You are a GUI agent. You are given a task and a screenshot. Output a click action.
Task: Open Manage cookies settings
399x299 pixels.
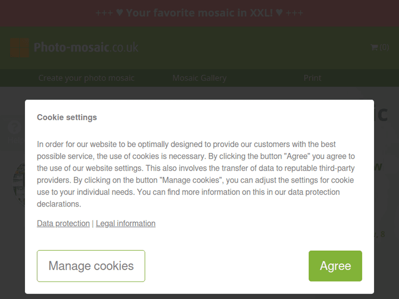click(x=91, y=266)
